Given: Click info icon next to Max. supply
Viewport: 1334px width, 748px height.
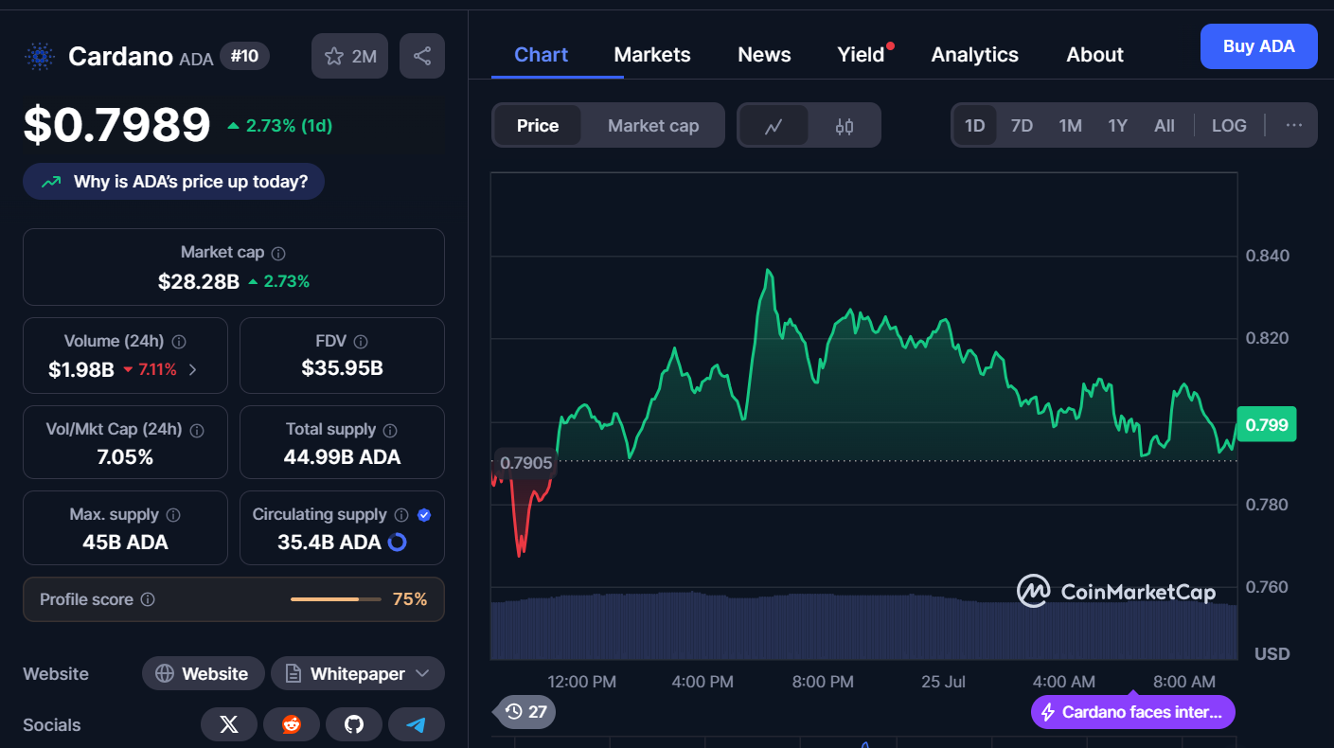Looking at the screenshot, I should point(173,515).
